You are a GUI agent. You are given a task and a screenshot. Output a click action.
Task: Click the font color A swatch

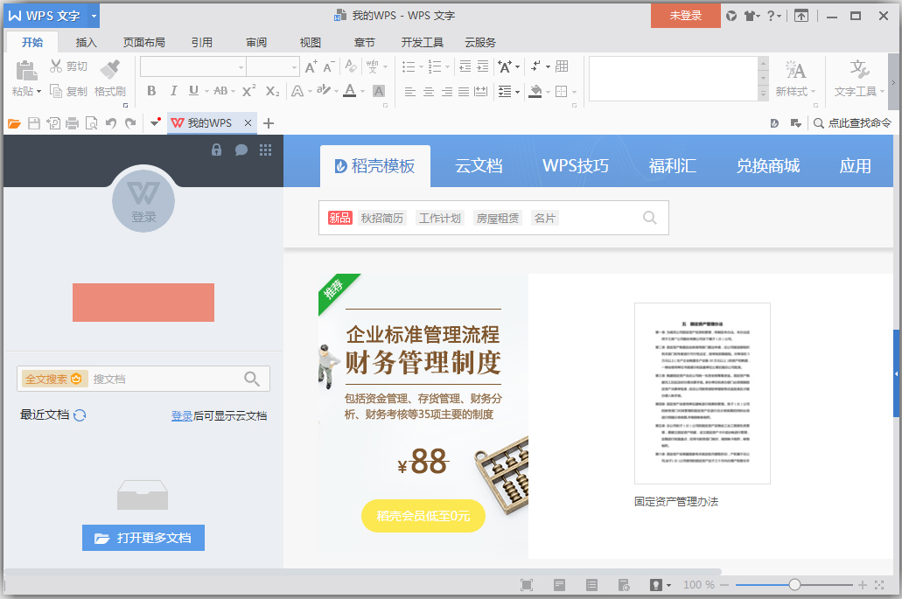coord(349,91)
